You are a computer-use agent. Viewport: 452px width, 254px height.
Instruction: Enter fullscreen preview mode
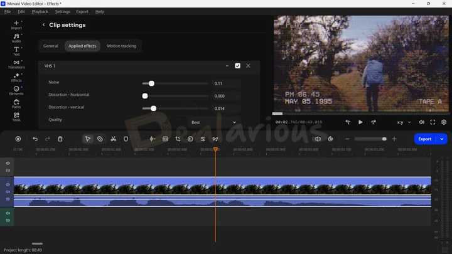click(x=433, y=122)
